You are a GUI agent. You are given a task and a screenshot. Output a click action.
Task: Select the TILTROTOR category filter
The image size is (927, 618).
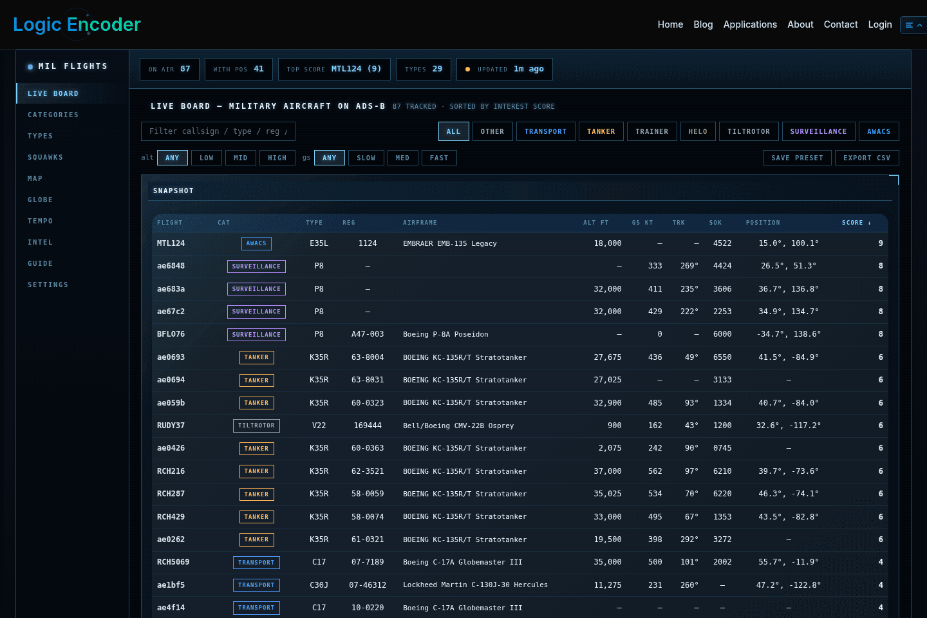pos(749,131)
